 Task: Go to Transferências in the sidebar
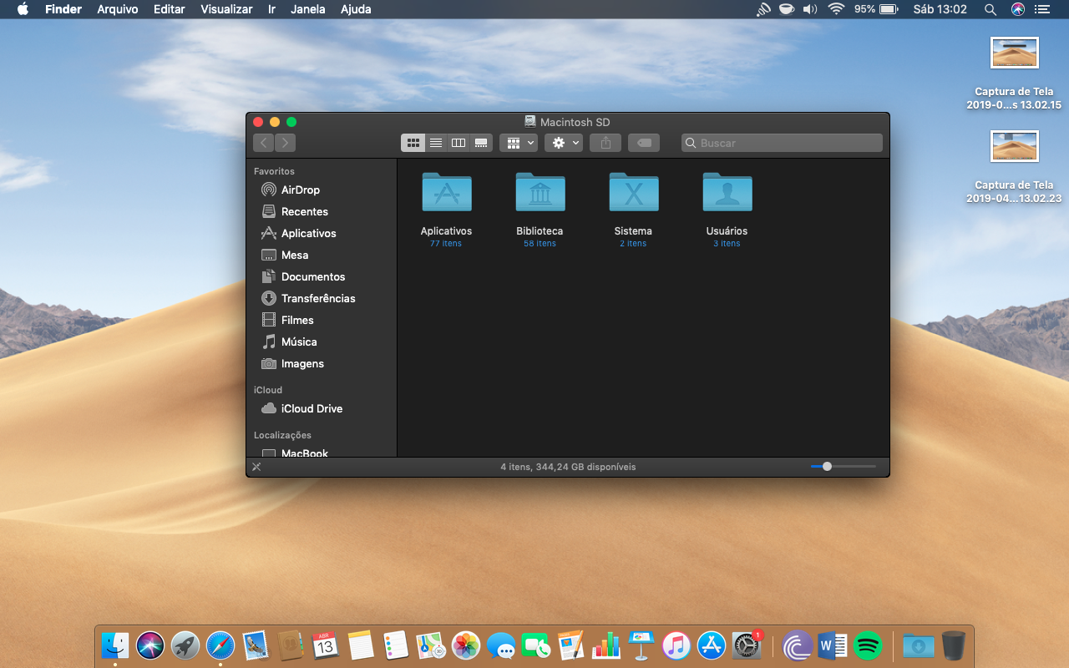coord(317,298)
